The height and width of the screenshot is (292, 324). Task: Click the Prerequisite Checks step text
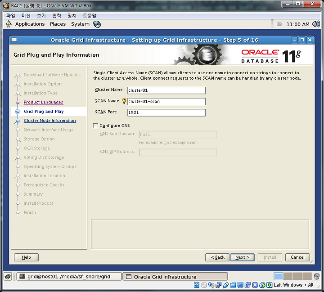[x=44, y=185]
